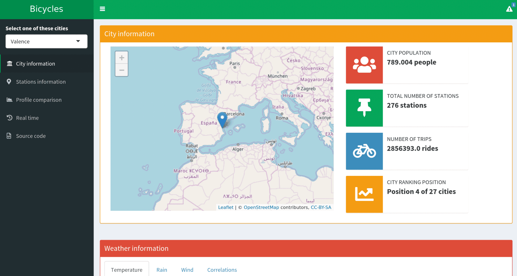Click the 276 stations value
This screenshot has height=276, width=517.
[406, 105]
